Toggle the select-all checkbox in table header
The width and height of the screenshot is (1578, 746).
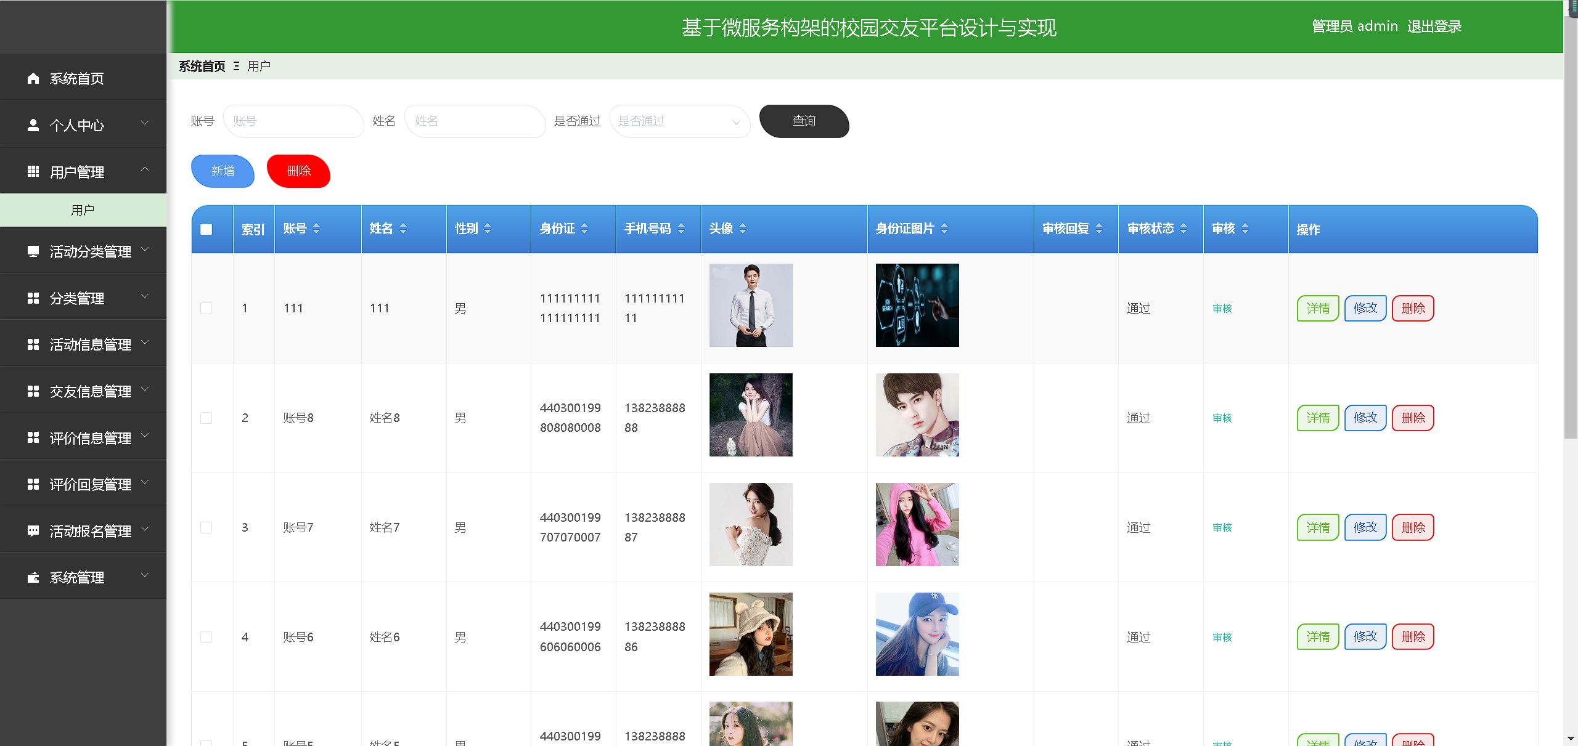[206, 229]
